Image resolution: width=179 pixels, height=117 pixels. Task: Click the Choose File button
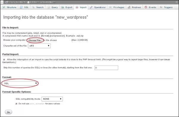pos(35,40)
